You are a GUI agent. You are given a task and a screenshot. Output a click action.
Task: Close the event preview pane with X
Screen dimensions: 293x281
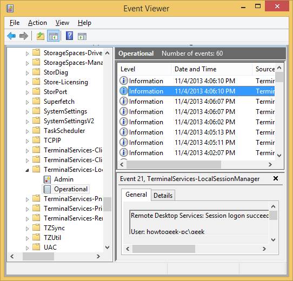276,178
